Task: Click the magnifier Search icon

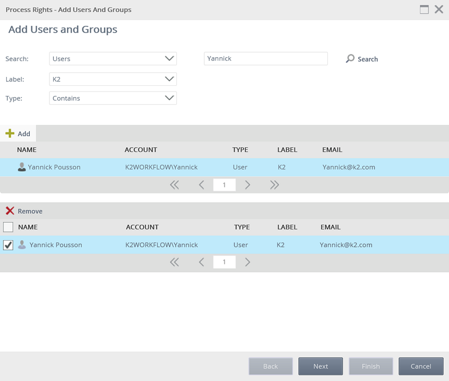Action: click(x=350, y=59)
